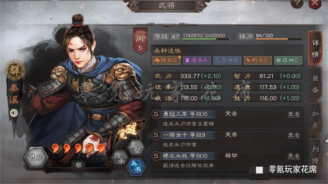Select the 骑兵S cavalry aptitude tag
This screenshot has width=328, height=184.
click(167, 60)
